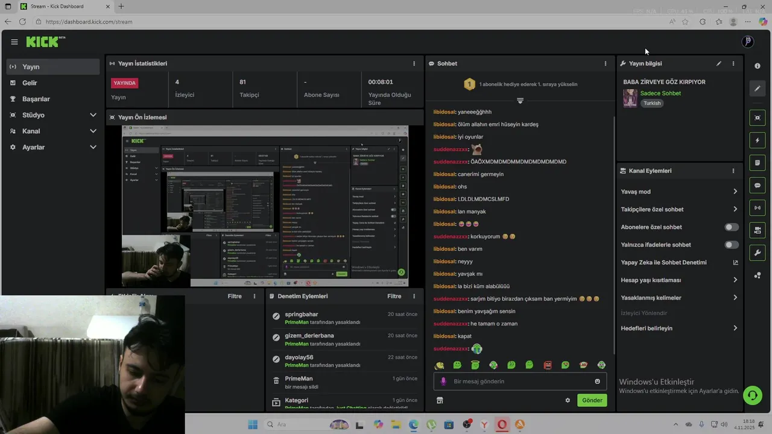Screen dimensions: 772x434
Task: Click the stream preview thumbnail
Action: point(265,206)
